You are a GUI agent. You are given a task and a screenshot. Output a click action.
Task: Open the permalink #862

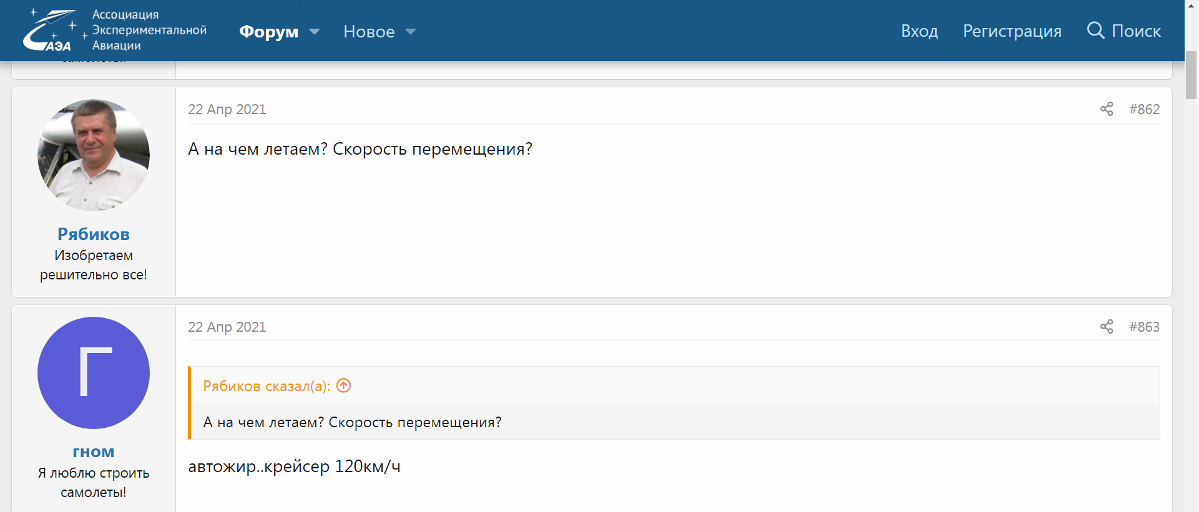click(1143, 109)
